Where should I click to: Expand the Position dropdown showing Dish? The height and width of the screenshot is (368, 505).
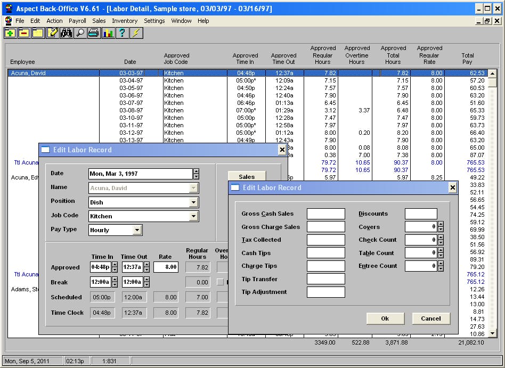point(193,202)
